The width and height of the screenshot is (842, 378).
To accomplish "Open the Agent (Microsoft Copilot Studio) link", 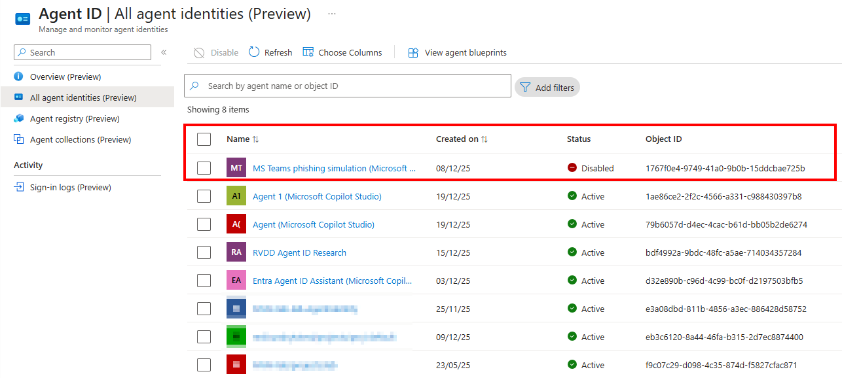I will (x=314, y=224).
